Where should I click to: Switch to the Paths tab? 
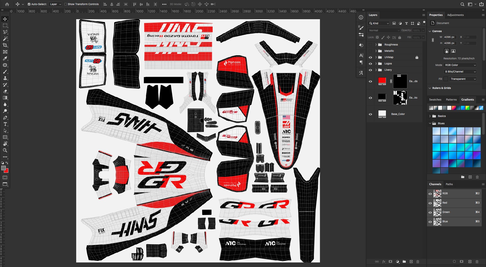[449, 184]
